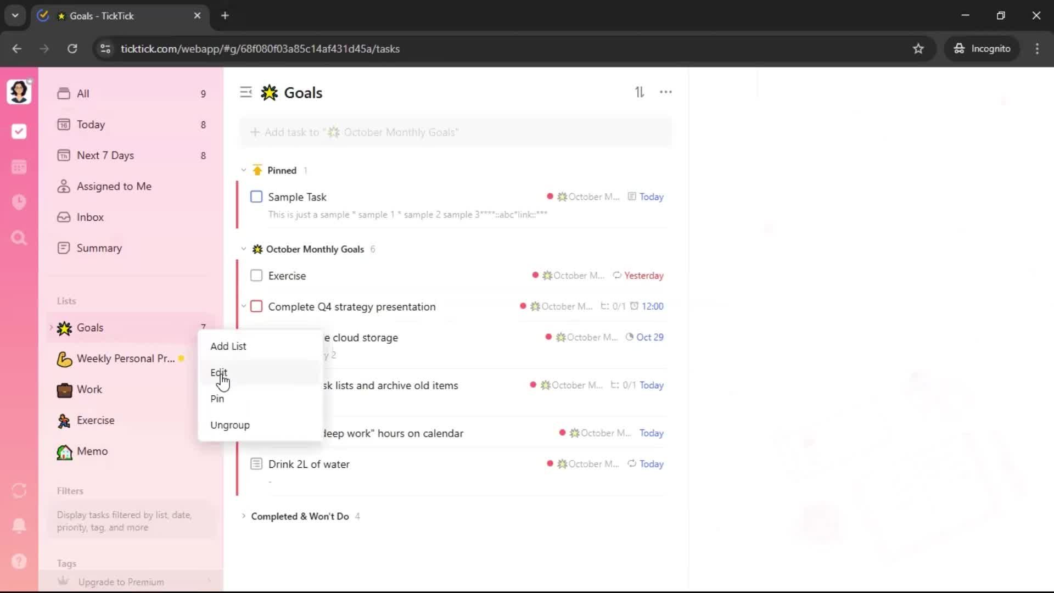Collapse the October Monthly Goals group
1054x593 pixels.
click(244, 249)
